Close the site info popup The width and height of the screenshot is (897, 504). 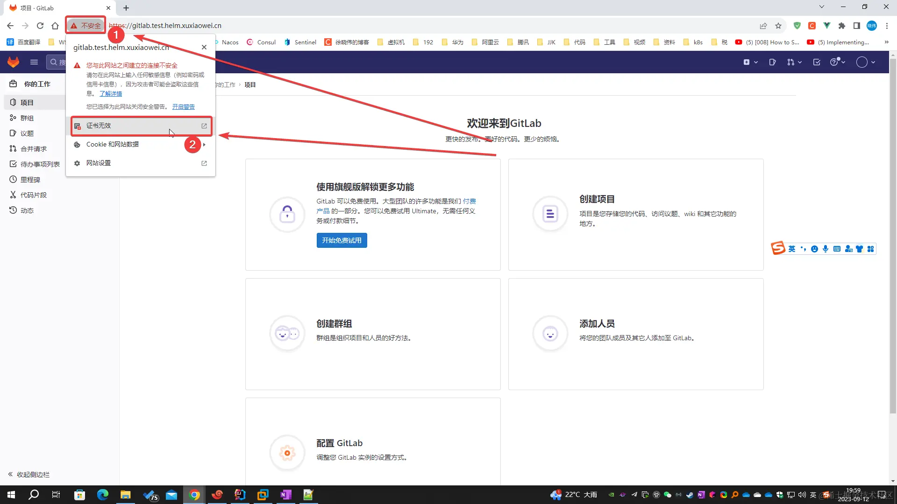204,47
